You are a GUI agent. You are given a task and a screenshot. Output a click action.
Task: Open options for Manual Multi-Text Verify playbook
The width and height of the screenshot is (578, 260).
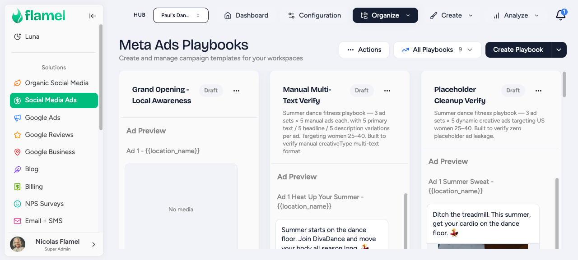387,91
